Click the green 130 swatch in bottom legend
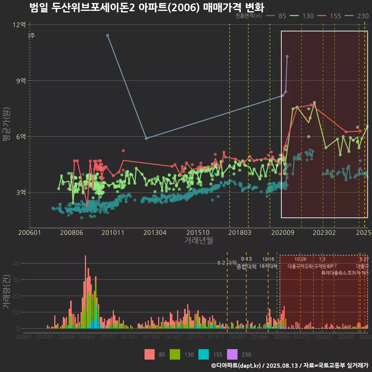 175,355
